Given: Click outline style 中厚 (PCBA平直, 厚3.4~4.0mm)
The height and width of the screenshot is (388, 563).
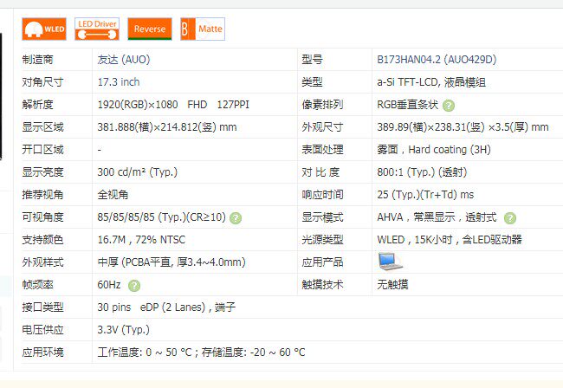Looking at the screenshot, I should [171, 262].
